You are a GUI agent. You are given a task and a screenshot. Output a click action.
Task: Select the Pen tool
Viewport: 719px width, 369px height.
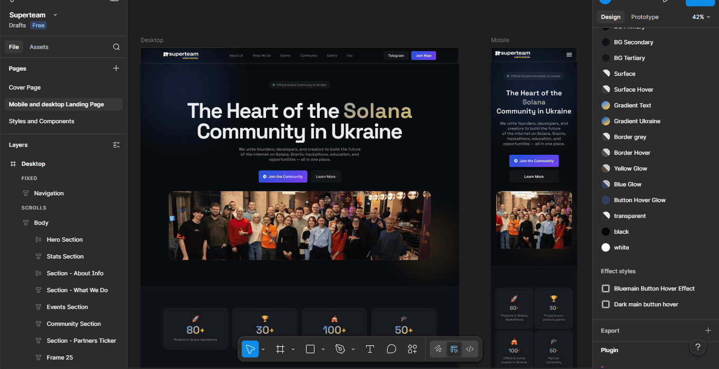[x=340, y=349]
